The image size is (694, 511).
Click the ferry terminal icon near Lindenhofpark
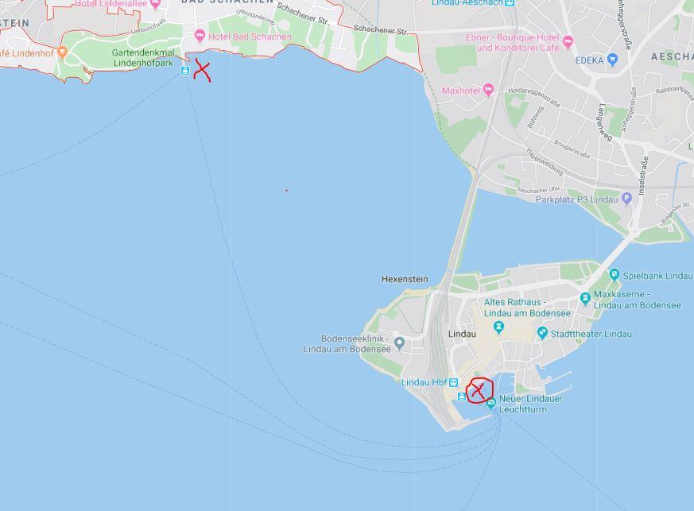pyautogui.click(x=185, y=71)
